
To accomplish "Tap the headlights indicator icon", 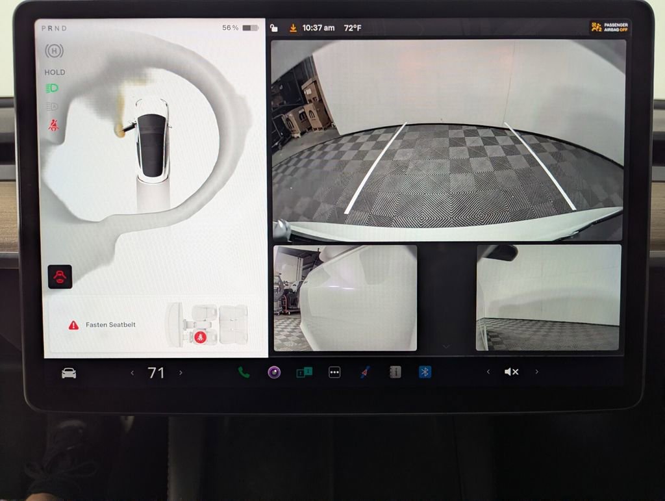I will point(53,88).
